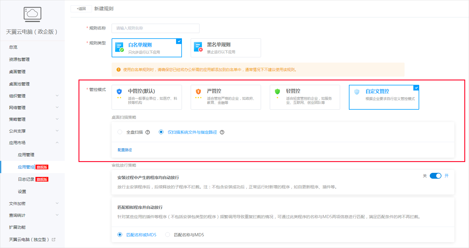This screenshot has height=248, width=469.
Task: Click the 审批放行策略 section heading
Action: point(124,165)
